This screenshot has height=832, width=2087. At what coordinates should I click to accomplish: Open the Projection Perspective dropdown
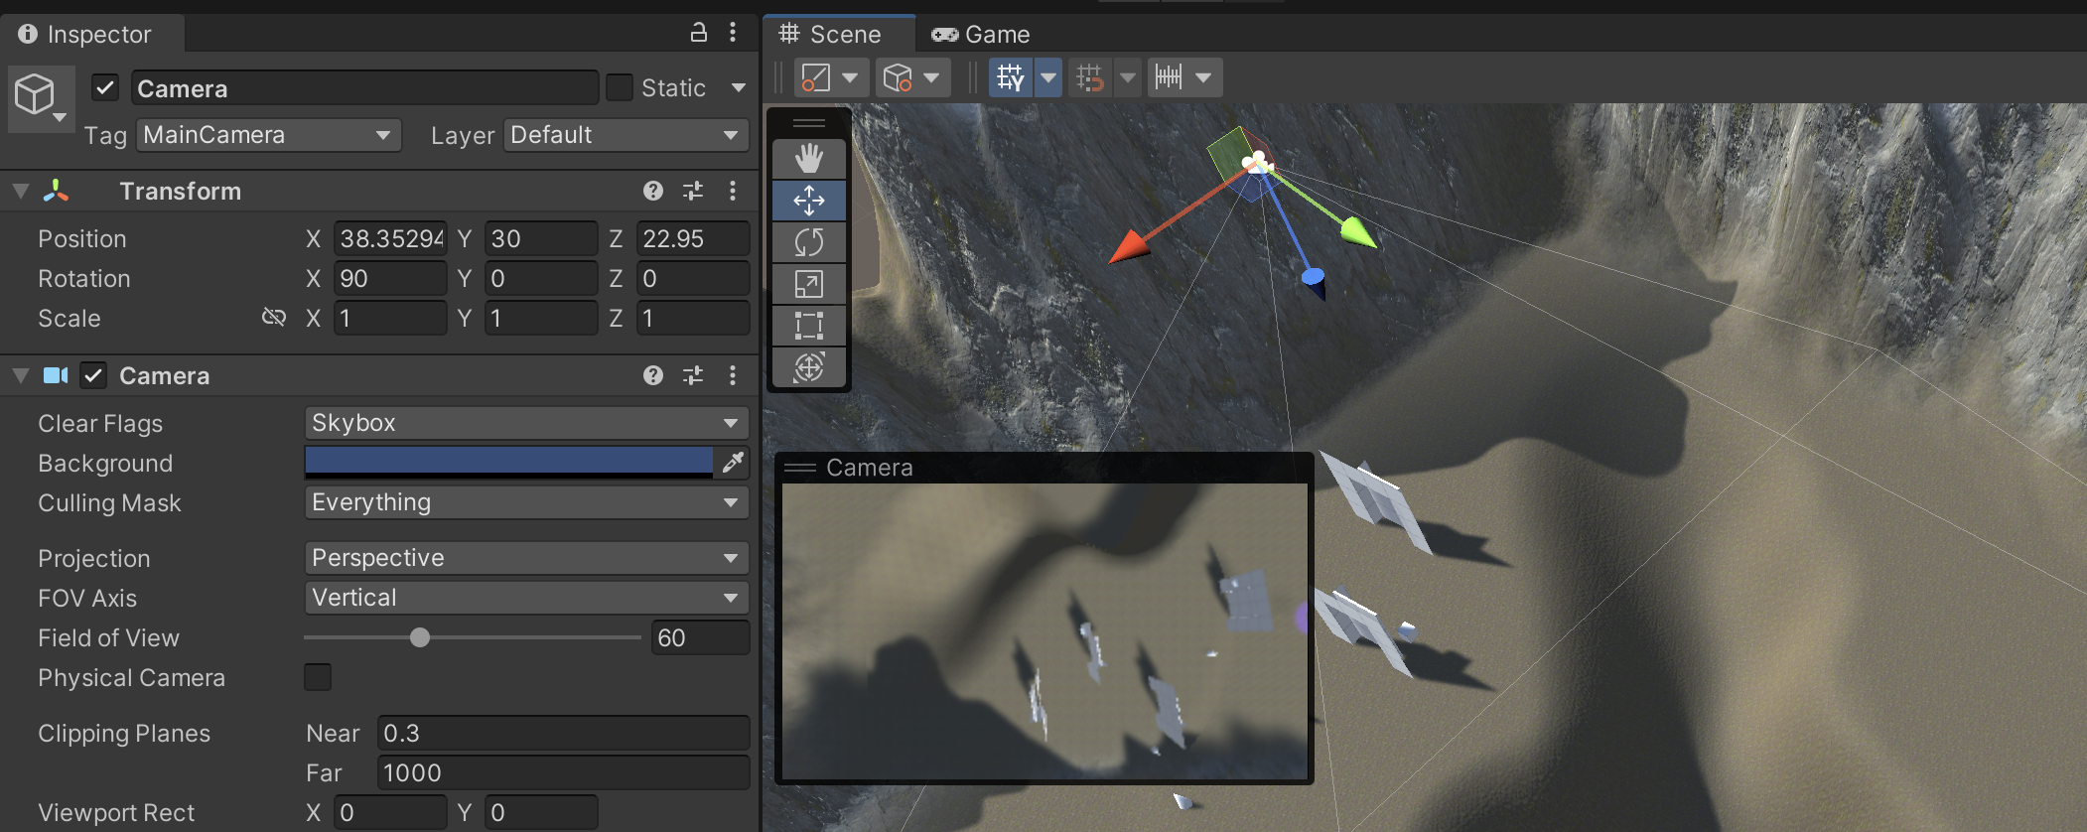525,558
